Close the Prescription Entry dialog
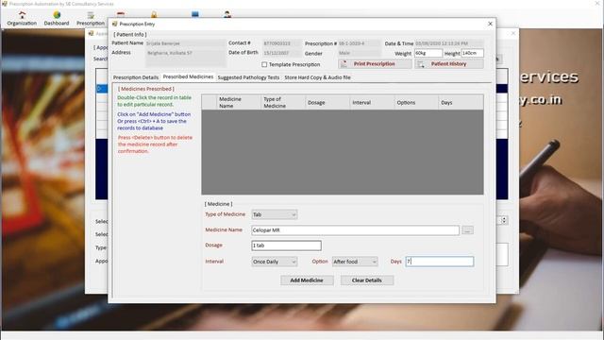Viewport: 604px width, 340px height. [490, 24]
